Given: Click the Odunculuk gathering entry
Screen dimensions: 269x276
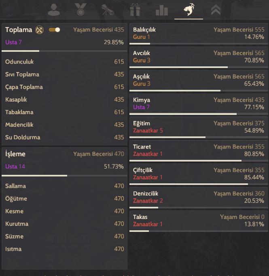Looking at the screenshot, I should point(64,62).
